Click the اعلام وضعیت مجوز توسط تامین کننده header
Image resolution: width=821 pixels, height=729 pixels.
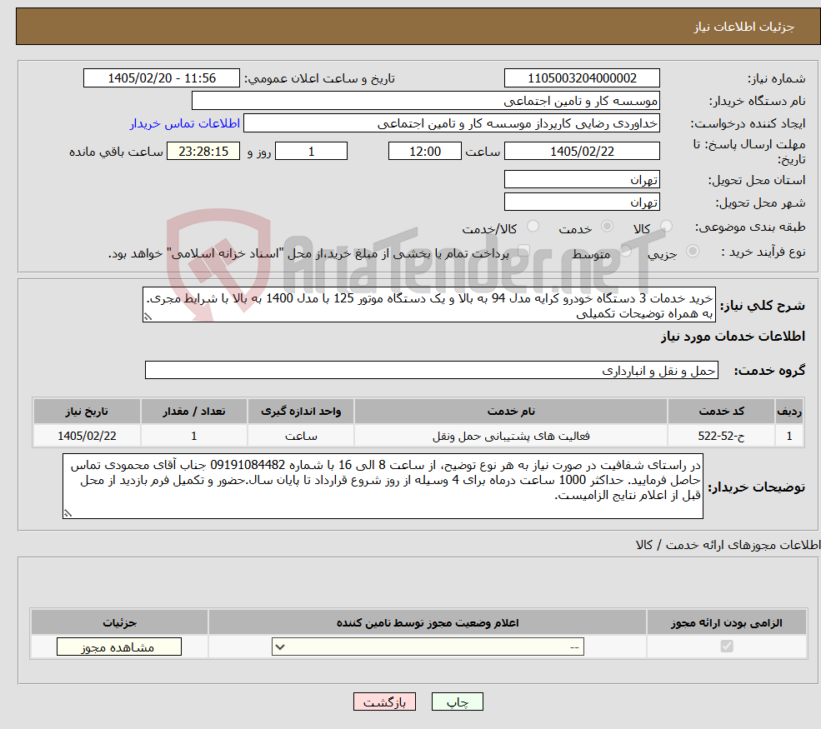pos(428,622)
